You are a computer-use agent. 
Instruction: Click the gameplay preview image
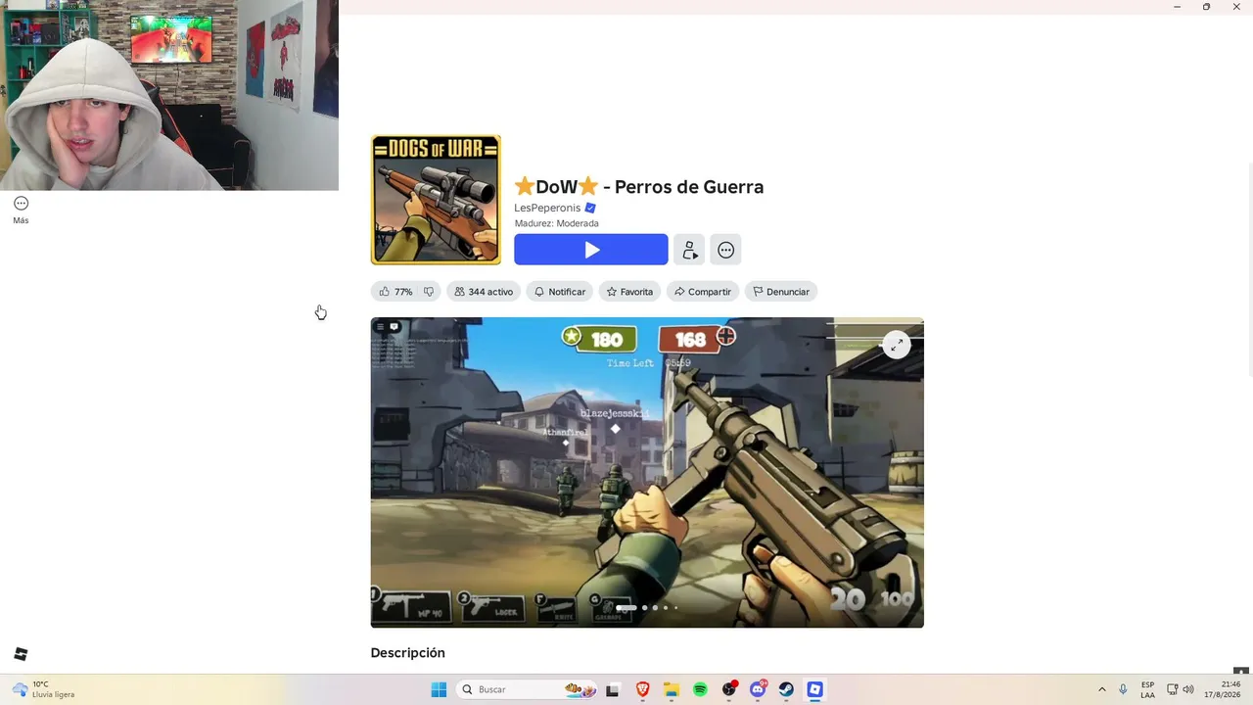pyautogui.click(x=647, y=472)
